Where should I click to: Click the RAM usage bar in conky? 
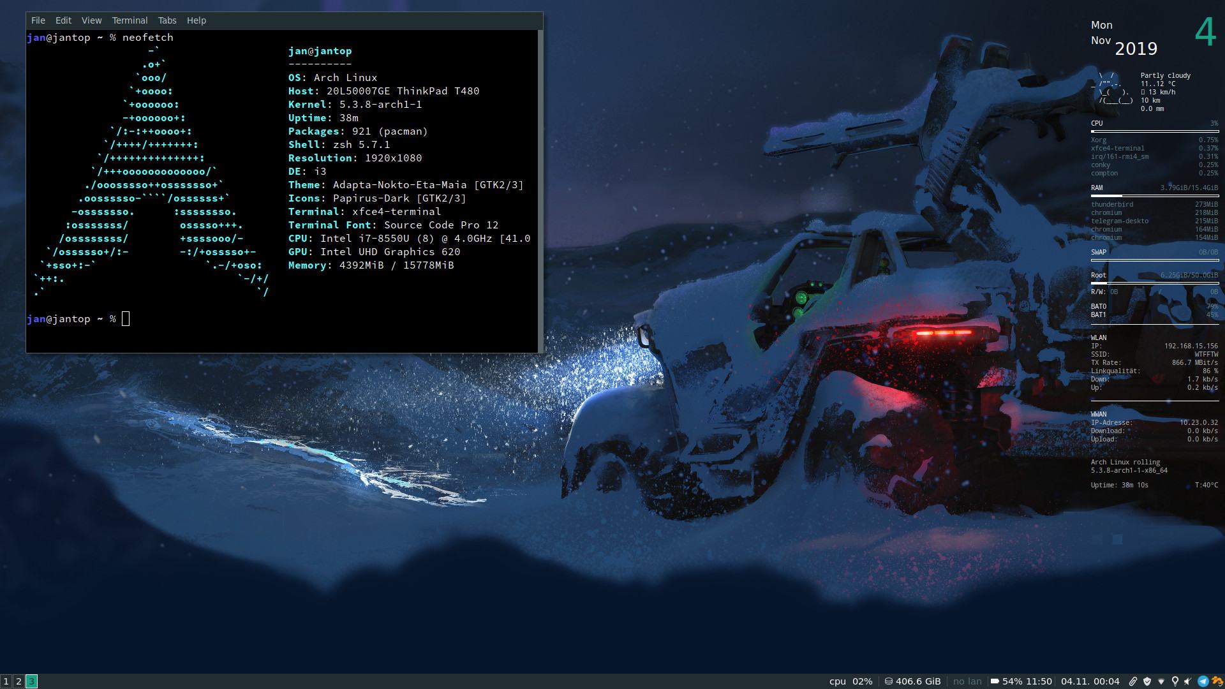click(x=1154, y=196)
